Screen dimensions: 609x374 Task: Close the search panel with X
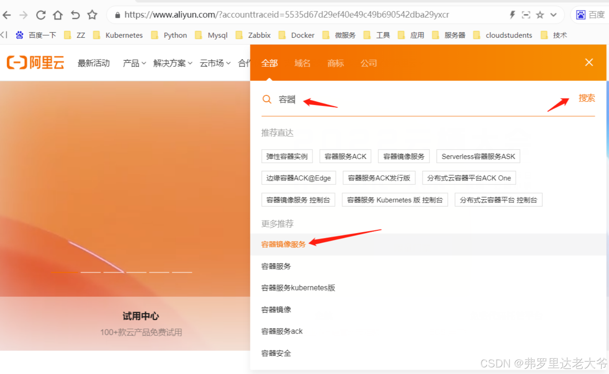(589, 63)
